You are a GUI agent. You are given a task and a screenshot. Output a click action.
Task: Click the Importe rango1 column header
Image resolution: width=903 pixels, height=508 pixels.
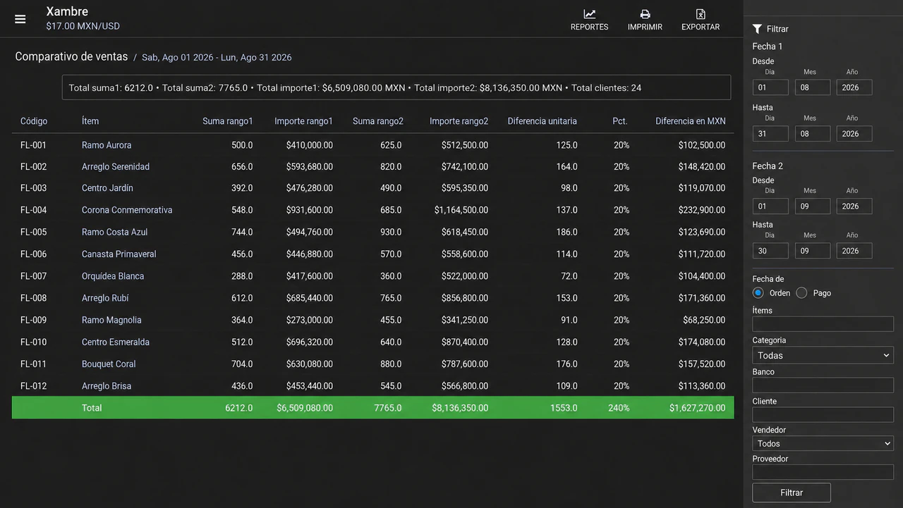pyautogui.click(x=303, y=121)
